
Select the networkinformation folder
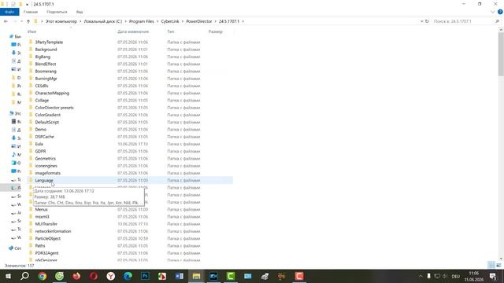coord(53,231)
